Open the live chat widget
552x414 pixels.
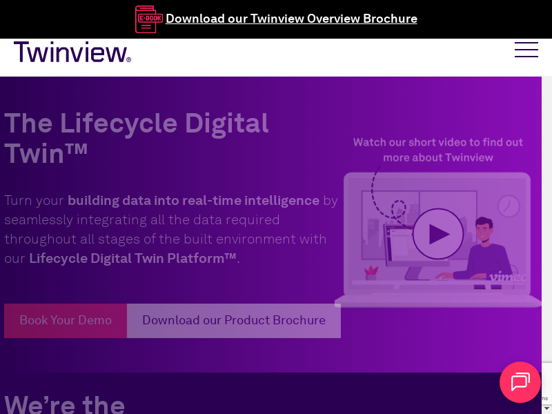tap(520, 382)
